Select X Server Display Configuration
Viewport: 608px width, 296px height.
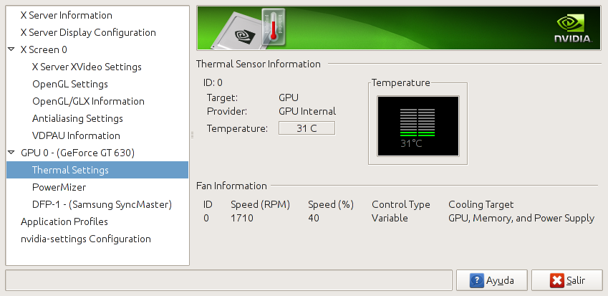click(x=87, y=32)
